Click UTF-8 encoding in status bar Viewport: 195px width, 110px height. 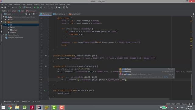click(178, 104)
